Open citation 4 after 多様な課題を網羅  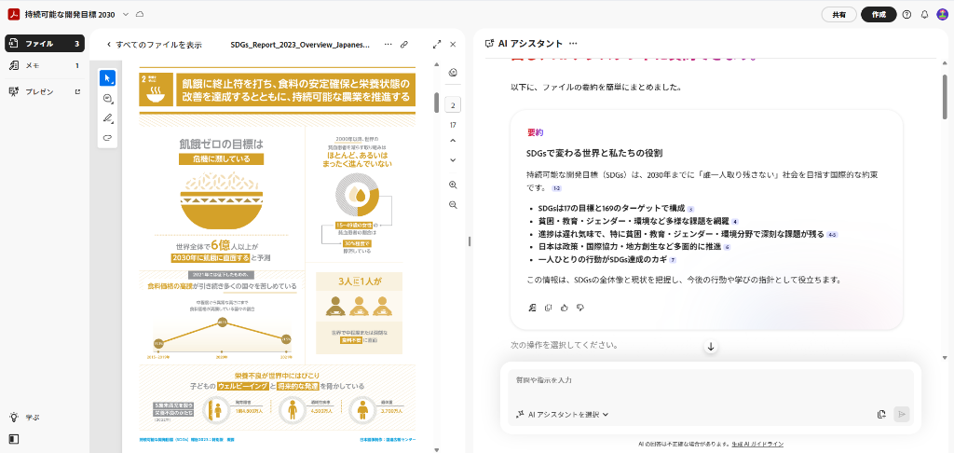coord(735,222)
